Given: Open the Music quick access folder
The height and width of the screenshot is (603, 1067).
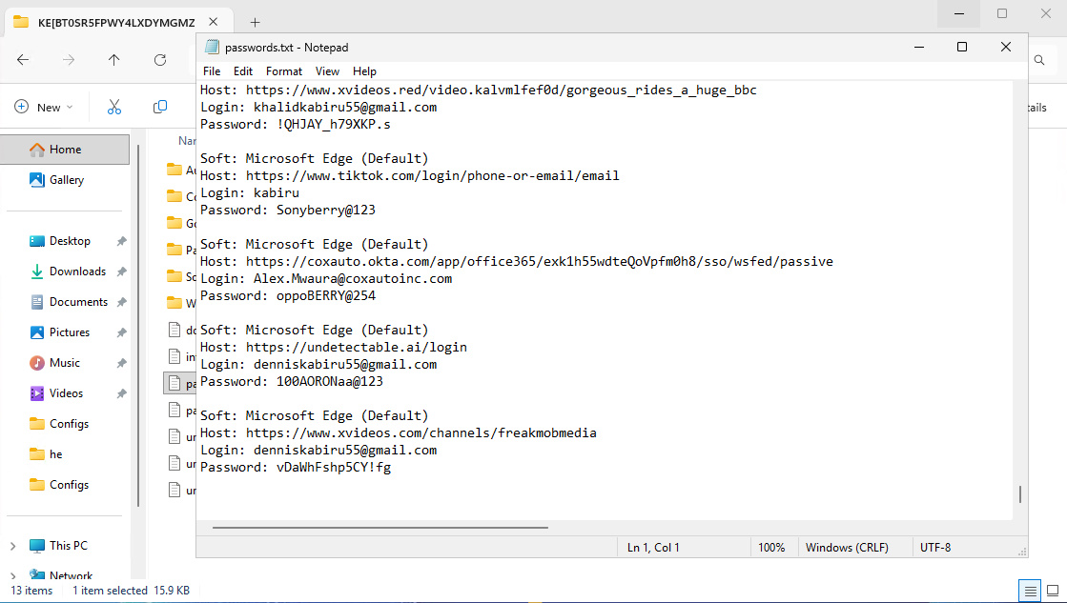Looking at the screenshot, I should coord(65,363).
